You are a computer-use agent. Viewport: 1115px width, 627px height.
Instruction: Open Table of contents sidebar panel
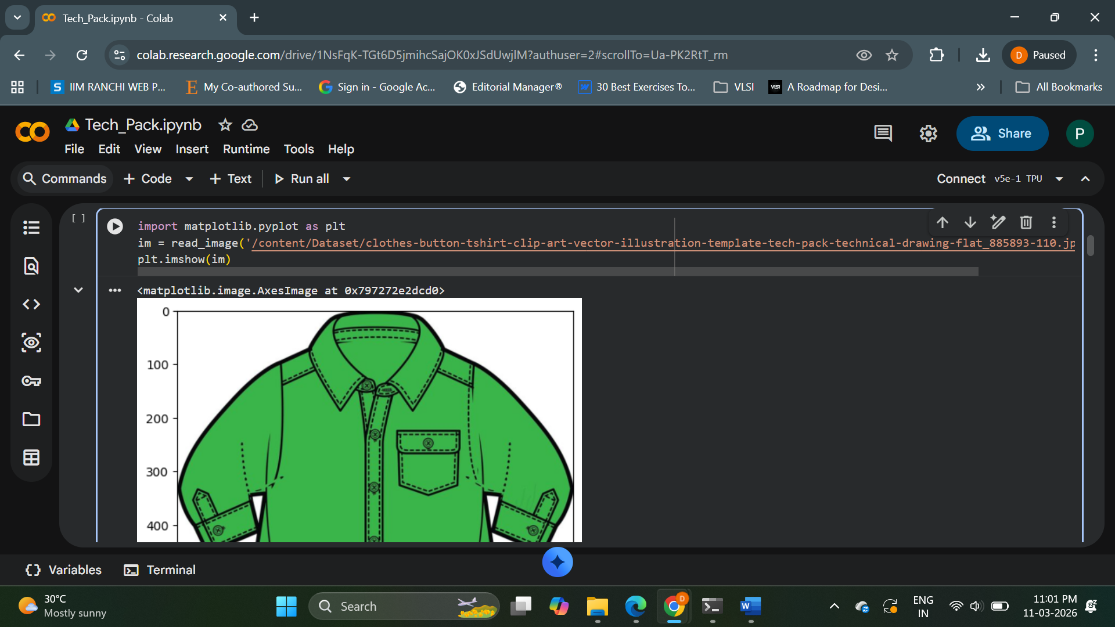coord(31,228)
